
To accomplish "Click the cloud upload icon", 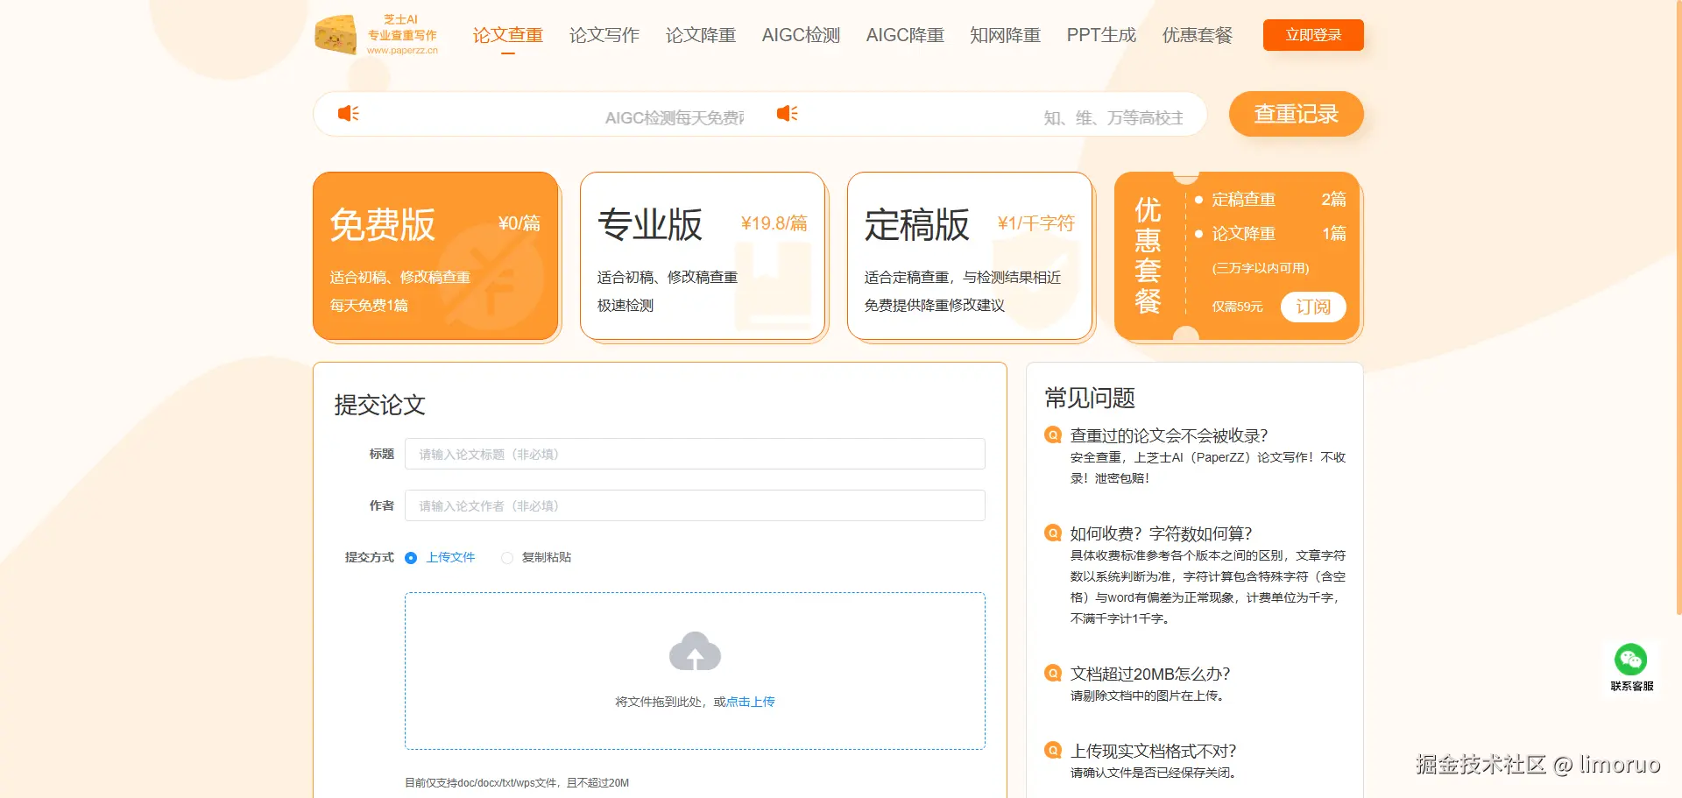I will tap(695, 651).
